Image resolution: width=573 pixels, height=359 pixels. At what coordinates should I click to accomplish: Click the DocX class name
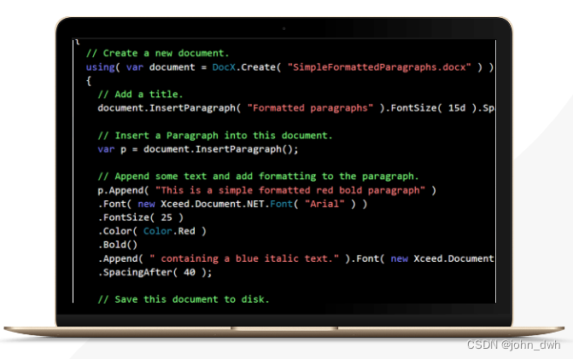click(x=224, y=67)
